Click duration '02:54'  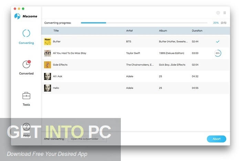click(x=195, y=65)
